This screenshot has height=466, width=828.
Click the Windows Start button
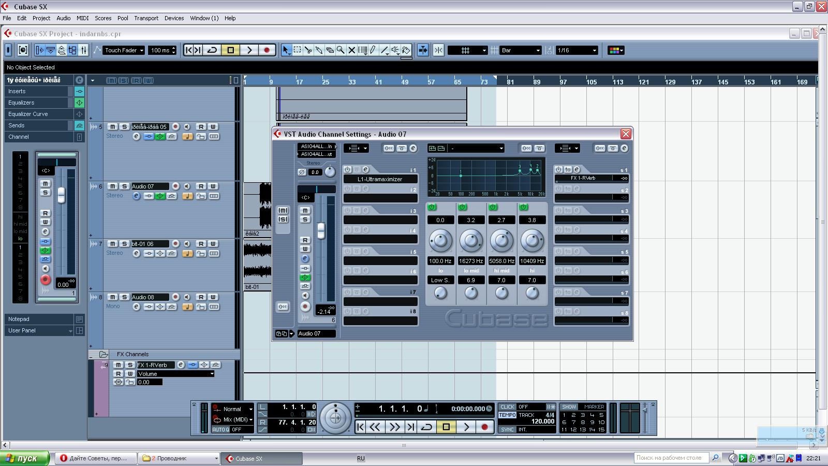[x=24, y=458]
